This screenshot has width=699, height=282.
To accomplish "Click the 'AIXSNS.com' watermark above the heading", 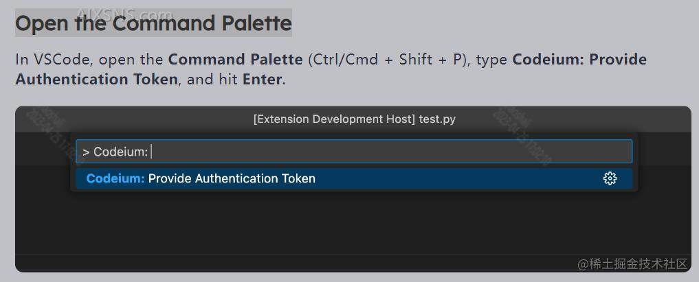I will pos(124,14).
